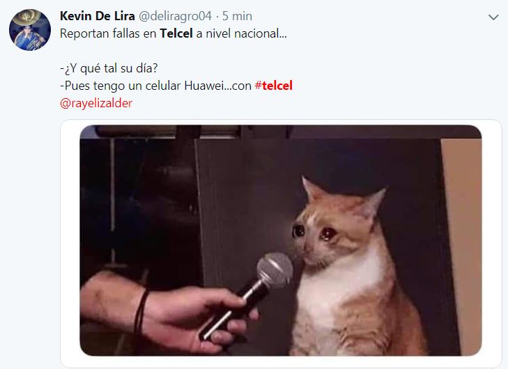Click the word Huawei in the tweet

click(x=204, y=86)
